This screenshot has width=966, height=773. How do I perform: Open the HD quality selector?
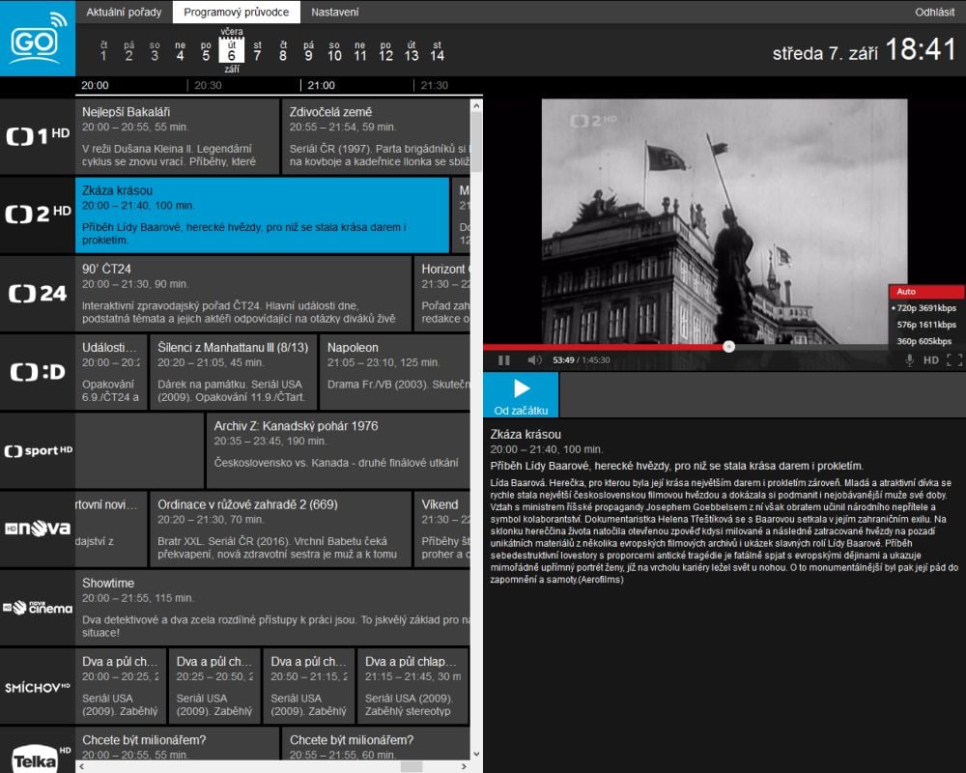pos(930,360)
